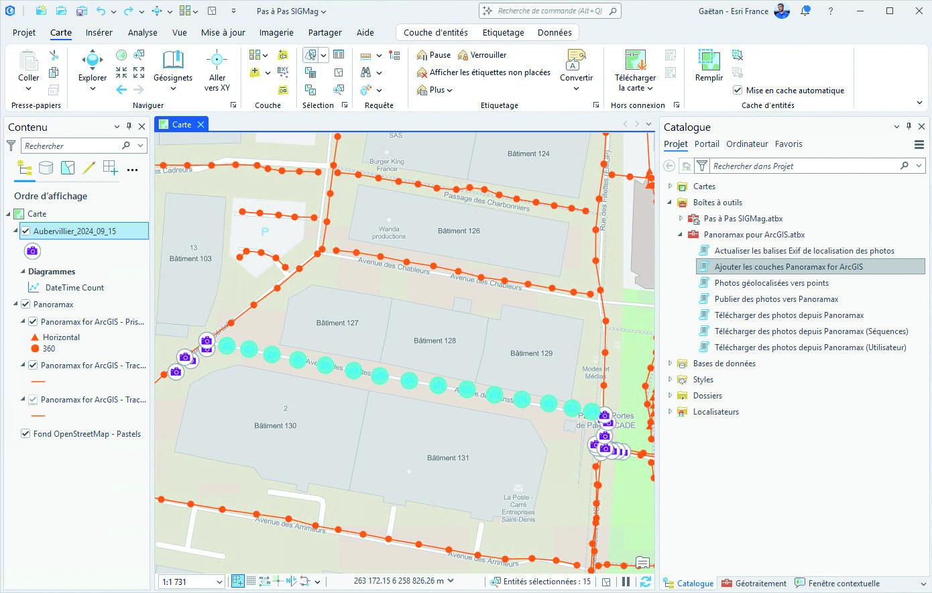The width and height of the screenshot is (932, 593).
Task: Go to previous extent with the blue arrow
Action: [121, 89]
